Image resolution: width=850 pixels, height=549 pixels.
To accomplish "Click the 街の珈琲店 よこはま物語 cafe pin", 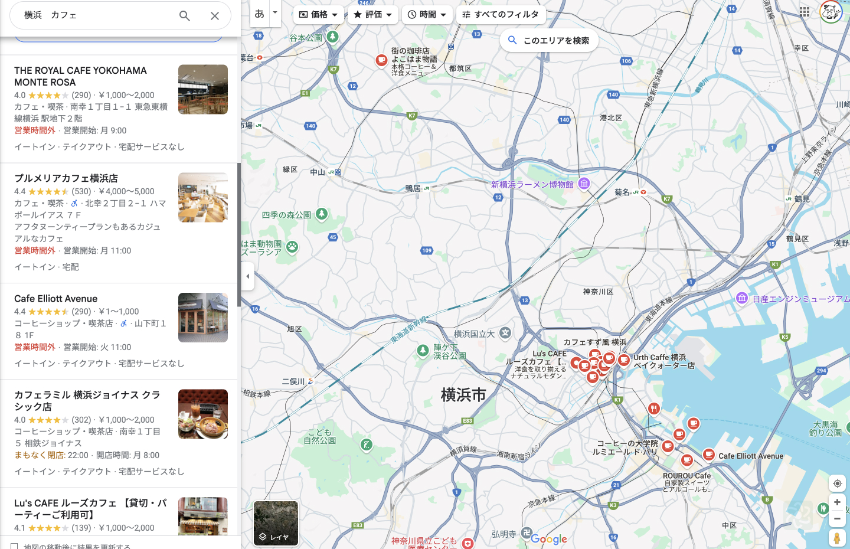I will (x=382, y=60).
